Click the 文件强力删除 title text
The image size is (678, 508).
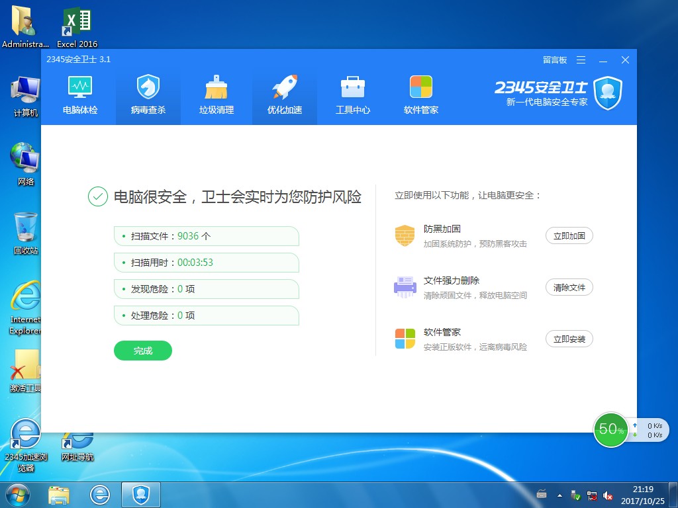click(x=452, y=280)
